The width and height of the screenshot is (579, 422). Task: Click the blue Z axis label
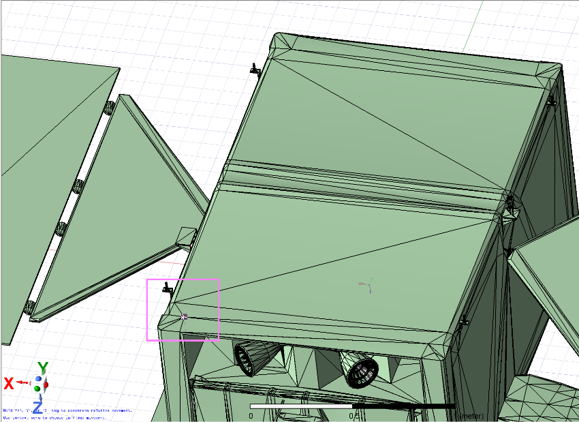pyautogui.click(x=38, y=407)
